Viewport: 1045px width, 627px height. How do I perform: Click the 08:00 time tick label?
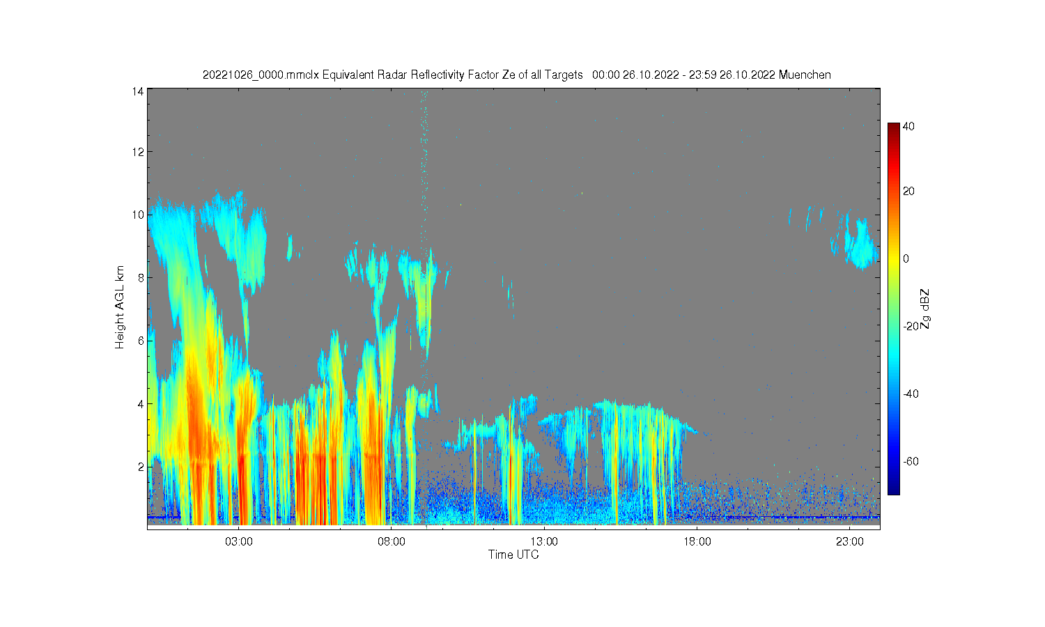(392, 541)
